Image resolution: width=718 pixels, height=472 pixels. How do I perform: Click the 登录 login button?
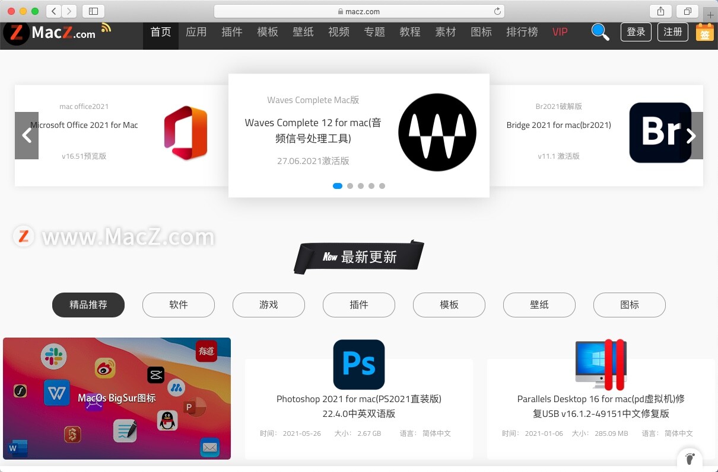[x=636, y=32]
